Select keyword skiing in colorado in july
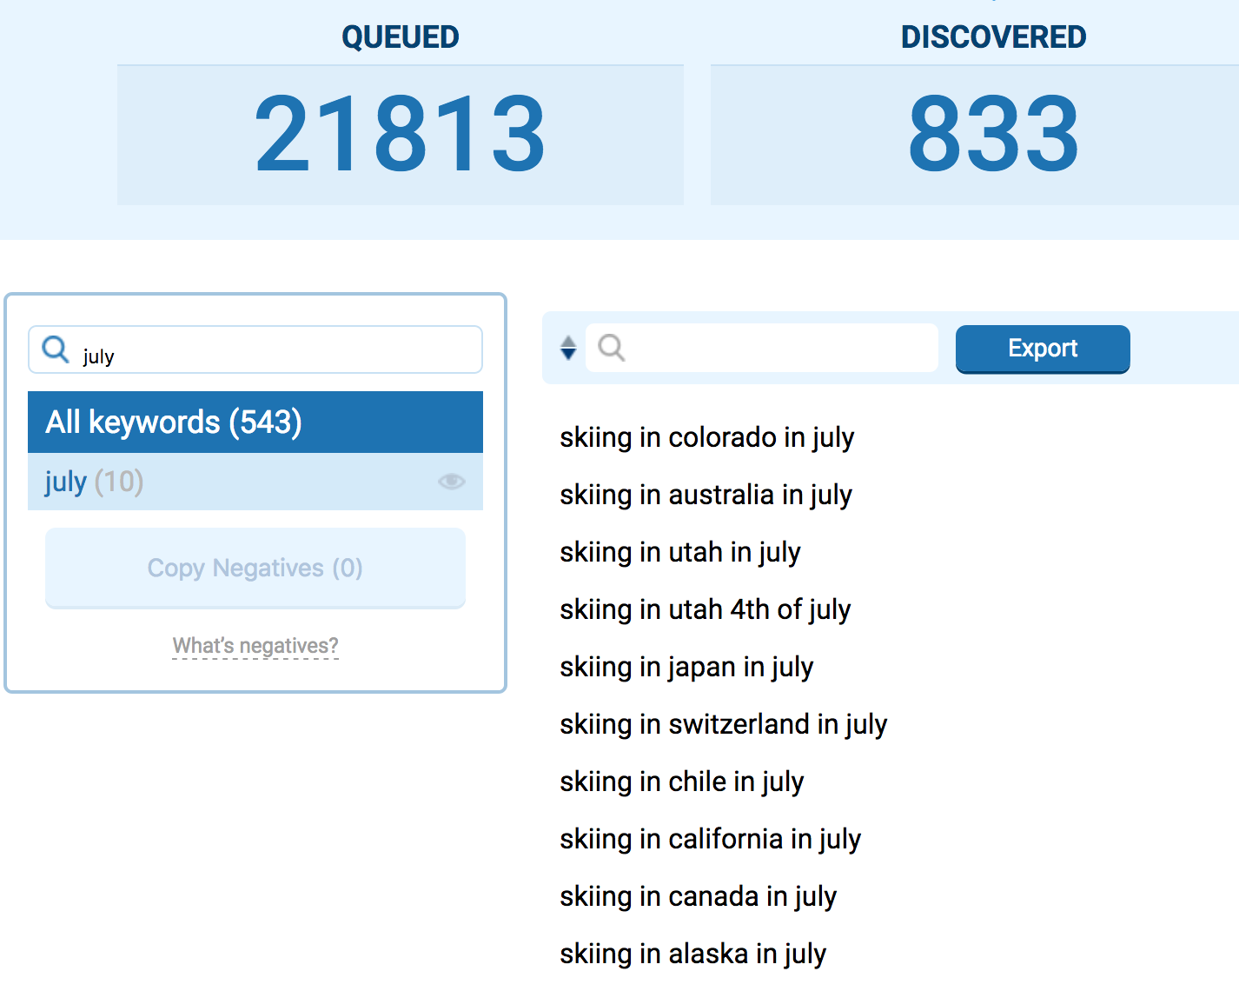 706,437
